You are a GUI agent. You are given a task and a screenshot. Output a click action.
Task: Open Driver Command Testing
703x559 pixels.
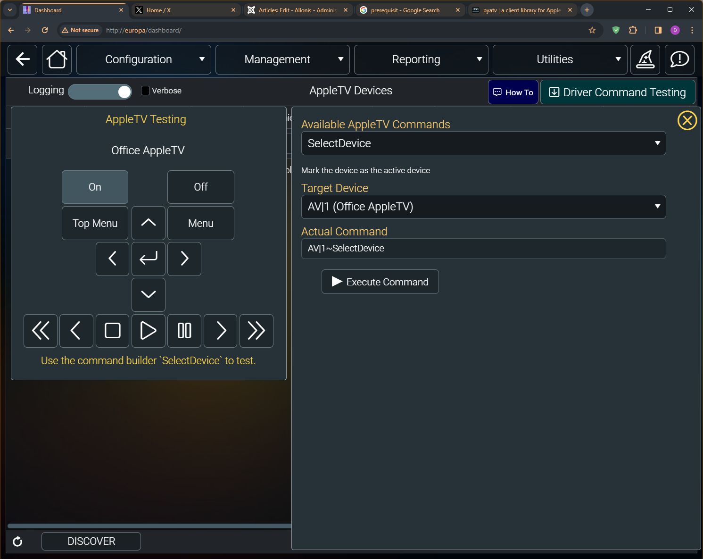(x=618, y=92)
